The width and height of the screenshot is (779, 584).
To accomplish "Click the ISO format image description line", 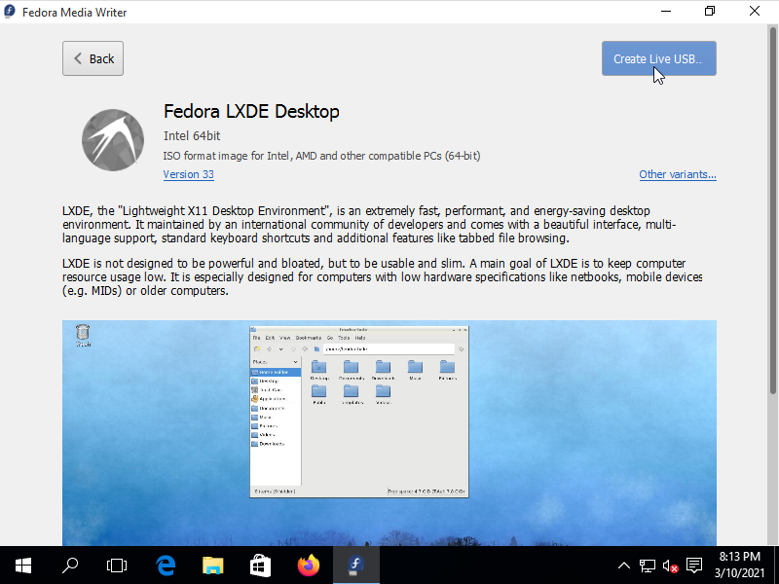I will (x=321, y=156).
